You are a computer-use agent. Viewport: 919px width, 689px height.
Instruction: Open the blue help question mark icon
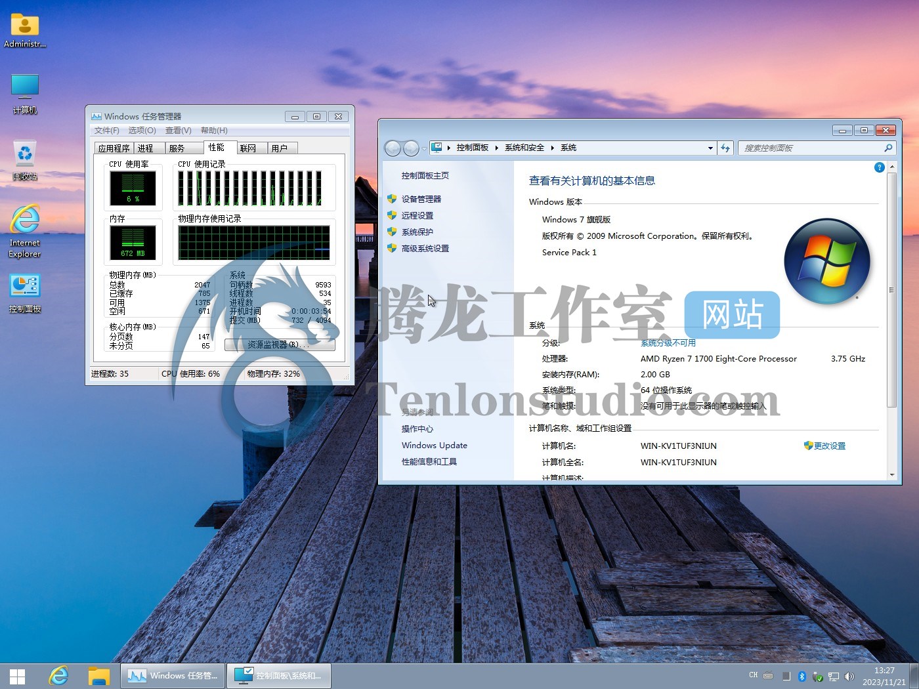coord(880,167)
